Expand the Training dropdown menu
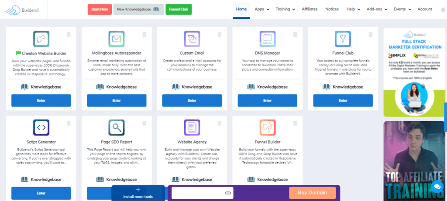 [x=286, y=9]
